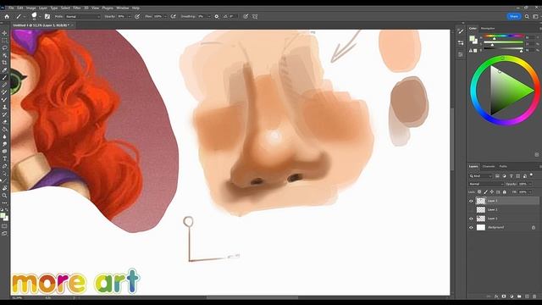Create a new group folder icon
The image size is (542, 305).
pos(519,297)
